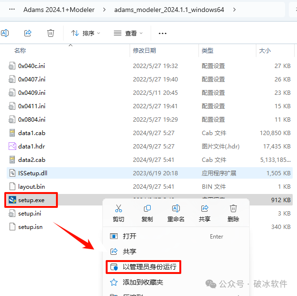
Task: Click 打开 in the context menu
Action: (x=176, y=236)
